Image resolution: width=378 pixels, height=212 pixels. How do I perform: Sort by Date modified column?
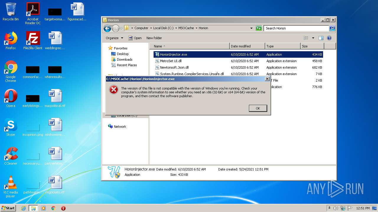point(247,46)
